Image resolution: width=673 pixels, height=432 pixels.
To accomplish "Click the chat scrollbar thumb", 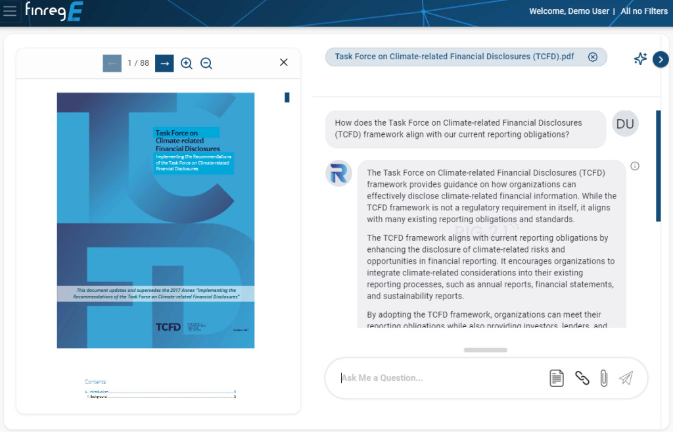I will pos(659,166).
